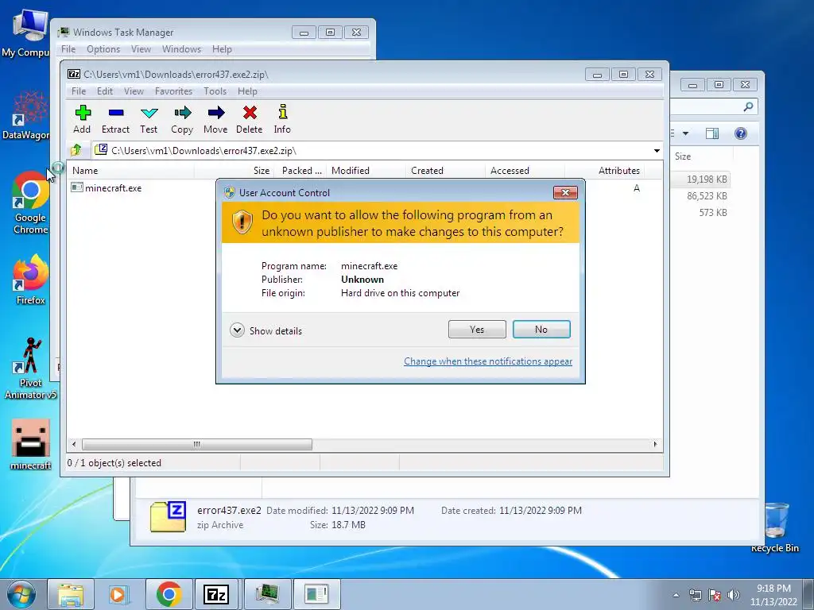
Task: Launch the Firefox desktop shortcut
Action: click(x=30, y=280)
